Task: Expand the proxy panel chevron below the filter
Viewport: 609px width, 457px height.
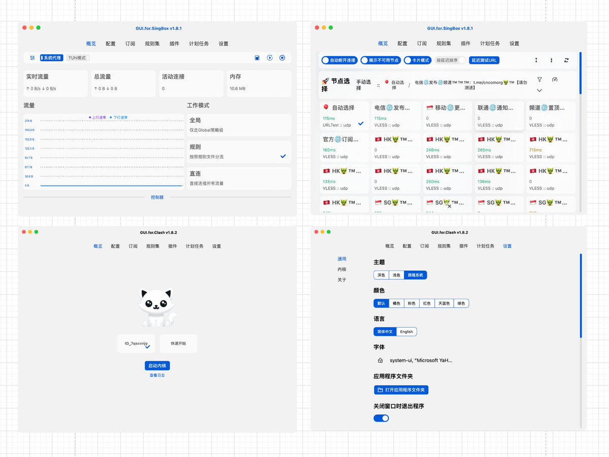Action: pyautogui.click(x=539, y=90)
